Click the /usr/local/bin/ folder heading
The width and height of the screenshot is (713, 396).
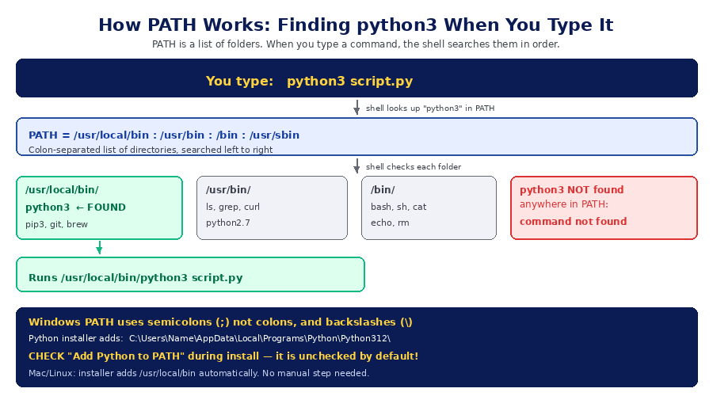[62, 189]
